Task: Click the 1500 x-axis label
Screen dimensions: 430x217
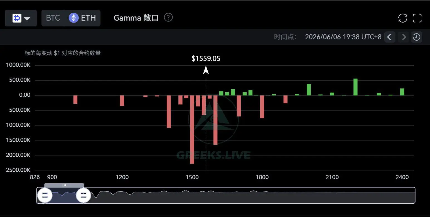Action: [192, 177]
